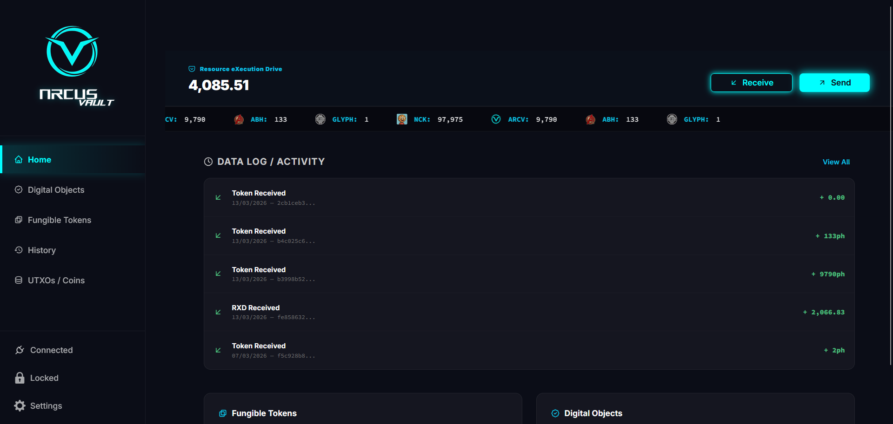
Task: Open the History page
Action: (x=41, y=250)
